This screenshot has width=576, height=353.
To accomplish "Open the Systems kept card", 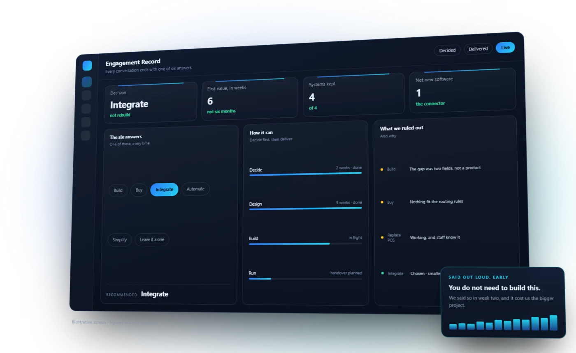I will (x=354, y=95).
